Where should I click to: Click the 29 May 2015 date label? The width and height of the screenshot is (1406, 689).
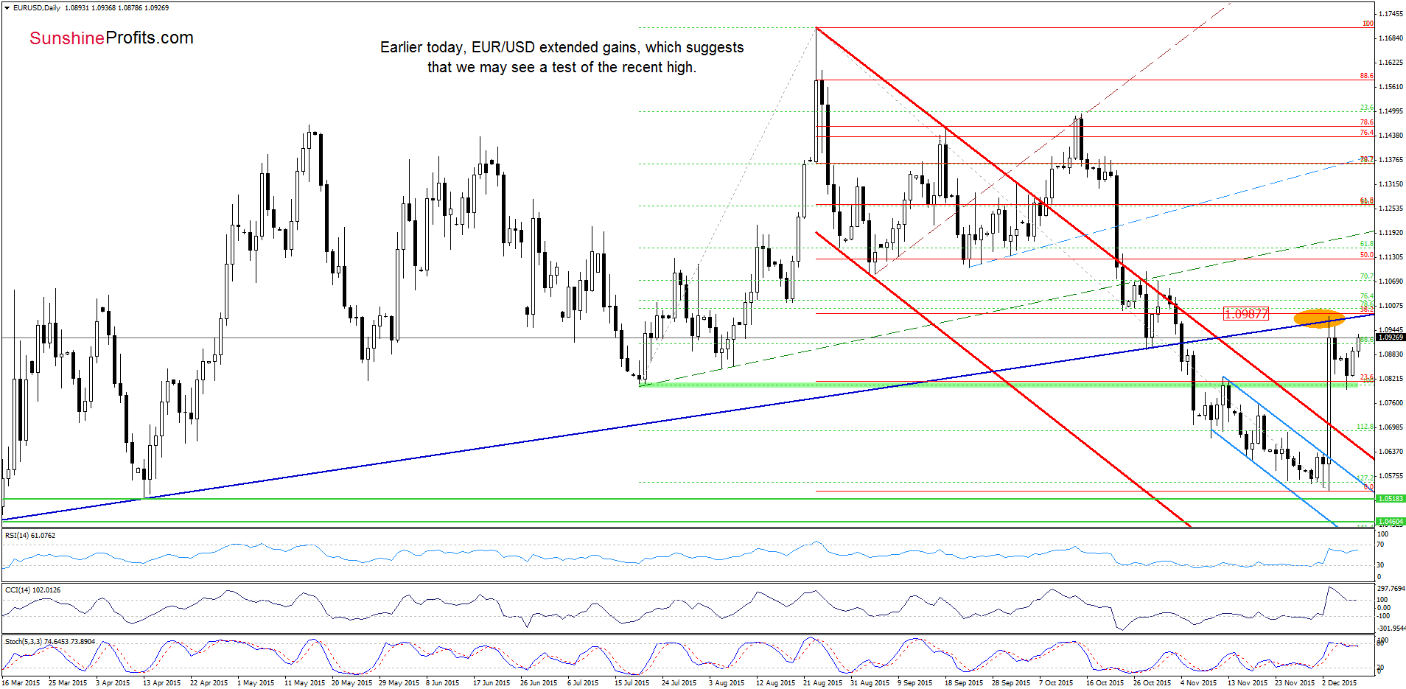point(399,683)
